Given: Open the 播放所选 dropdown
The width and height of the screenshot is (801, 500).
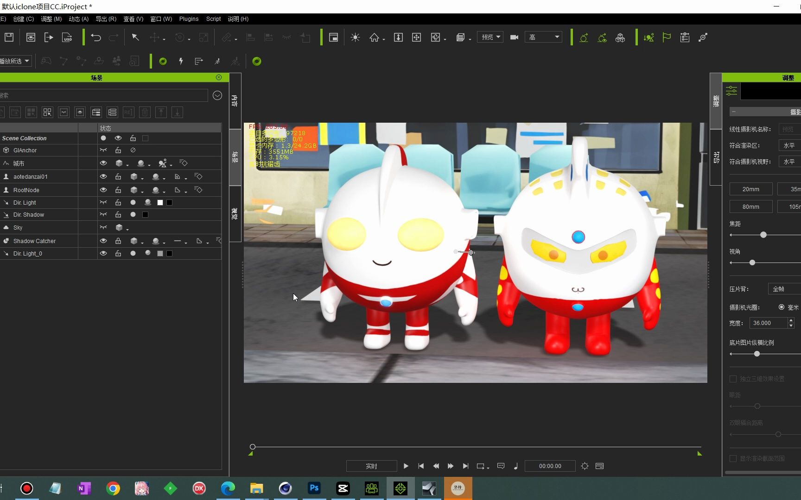Looking at the screenshot, I should [x=15, y=61].
